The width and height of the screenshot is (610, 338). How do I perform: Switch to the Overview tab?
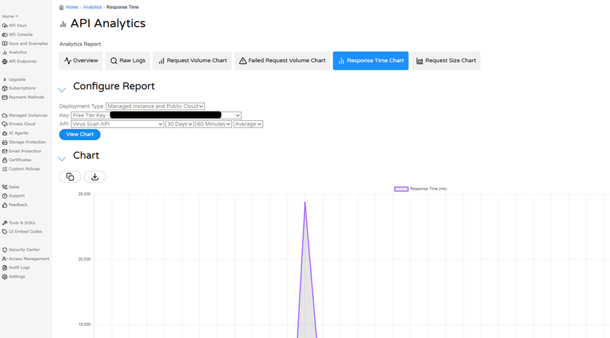(81, 60)
